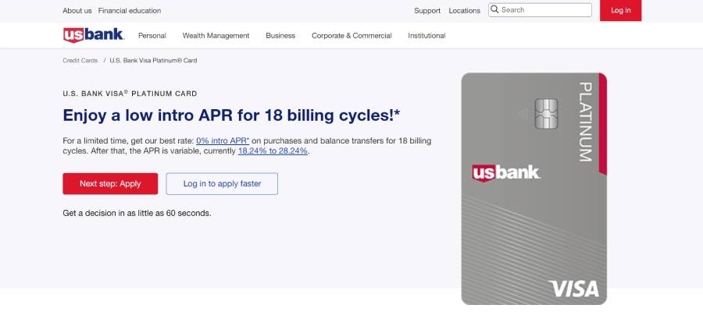Click U.S. Bank Visa Platinum Card breadcrumb
Viewport: 703px width, 312px height.
pos(153,60)
